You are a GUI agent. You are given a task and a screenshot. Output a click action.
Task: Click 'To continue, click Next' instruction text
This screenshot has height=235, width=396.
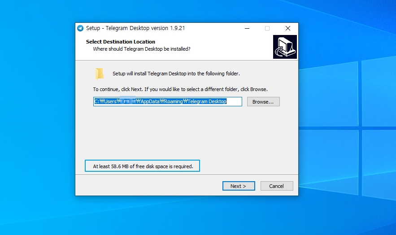180,89
